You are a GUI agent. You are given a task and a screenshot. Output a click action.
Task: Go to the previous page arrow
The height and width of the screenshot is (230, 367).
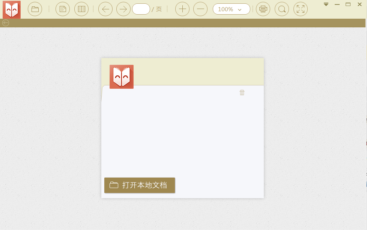[105, 9]
